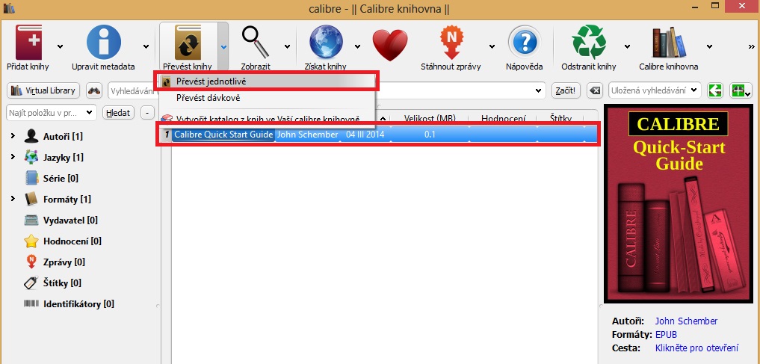Click the Hodnocení column header
The image size is (760, 364).
(x=503, y=118)
